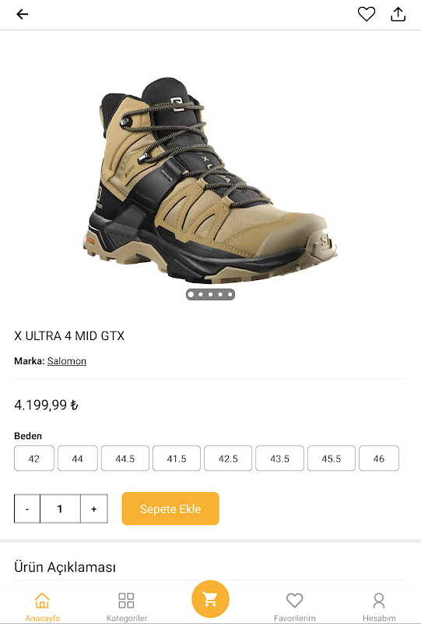Viewport: 421px width, 624px height.
Task: Select shoe size 42
Action: [33, 459]
